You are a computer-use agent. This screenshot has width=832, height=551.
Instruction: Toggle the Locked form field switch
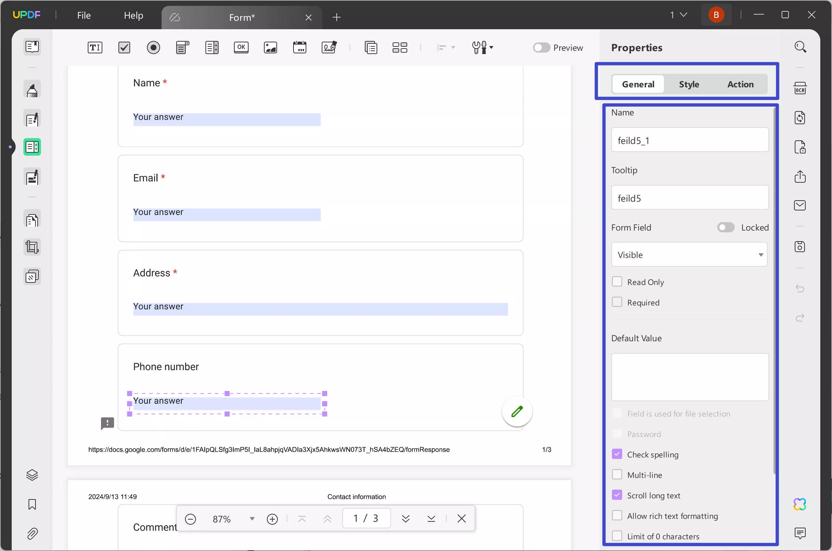(725, 227)
